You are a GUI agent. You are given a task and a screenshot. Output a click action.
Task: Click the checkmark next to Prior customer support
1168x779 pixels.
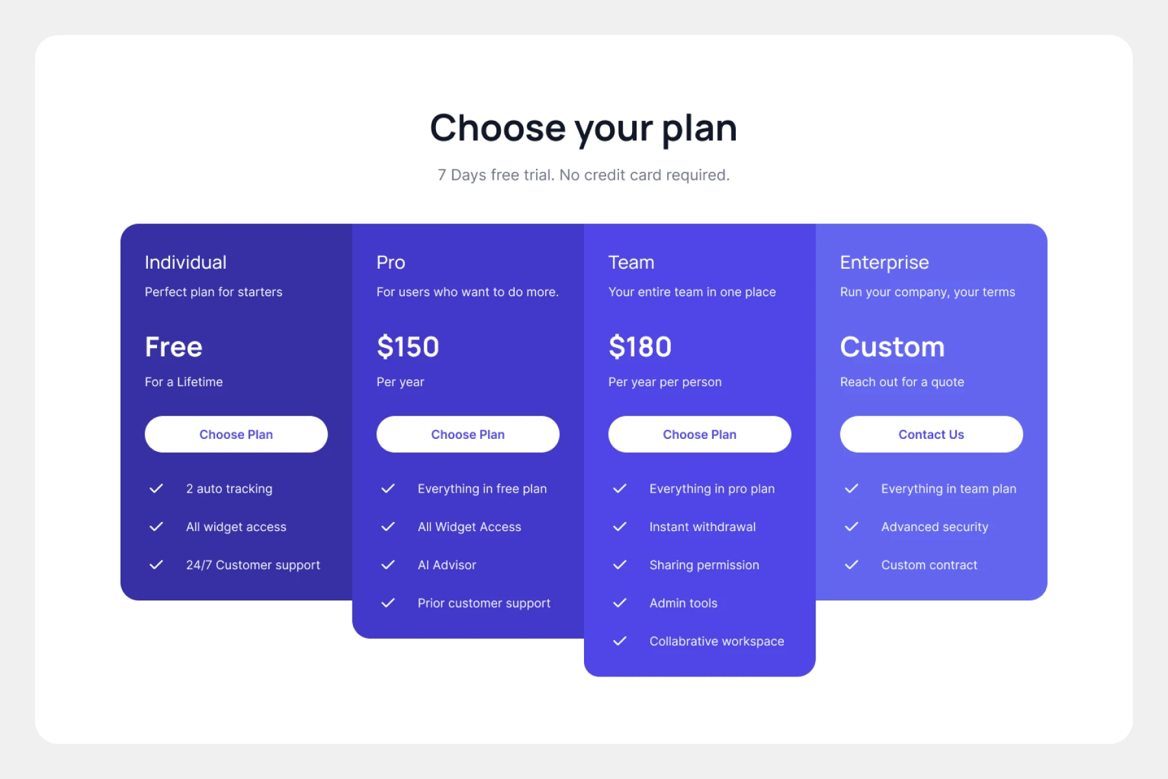click(x=388, y=603)
